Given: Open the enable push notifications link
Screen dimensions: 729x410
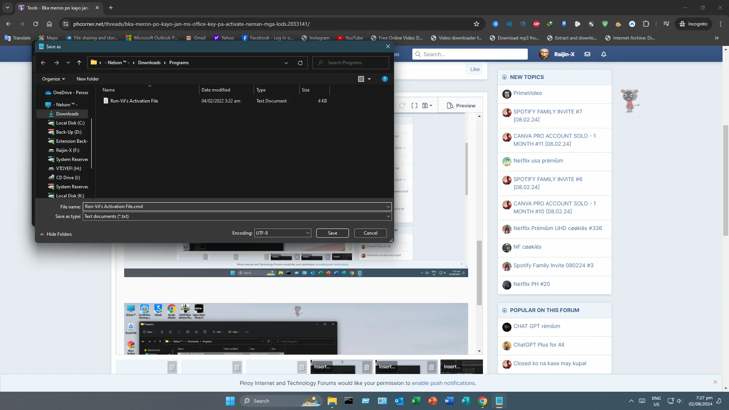Looking at the screenshot, I should [443, 383].
